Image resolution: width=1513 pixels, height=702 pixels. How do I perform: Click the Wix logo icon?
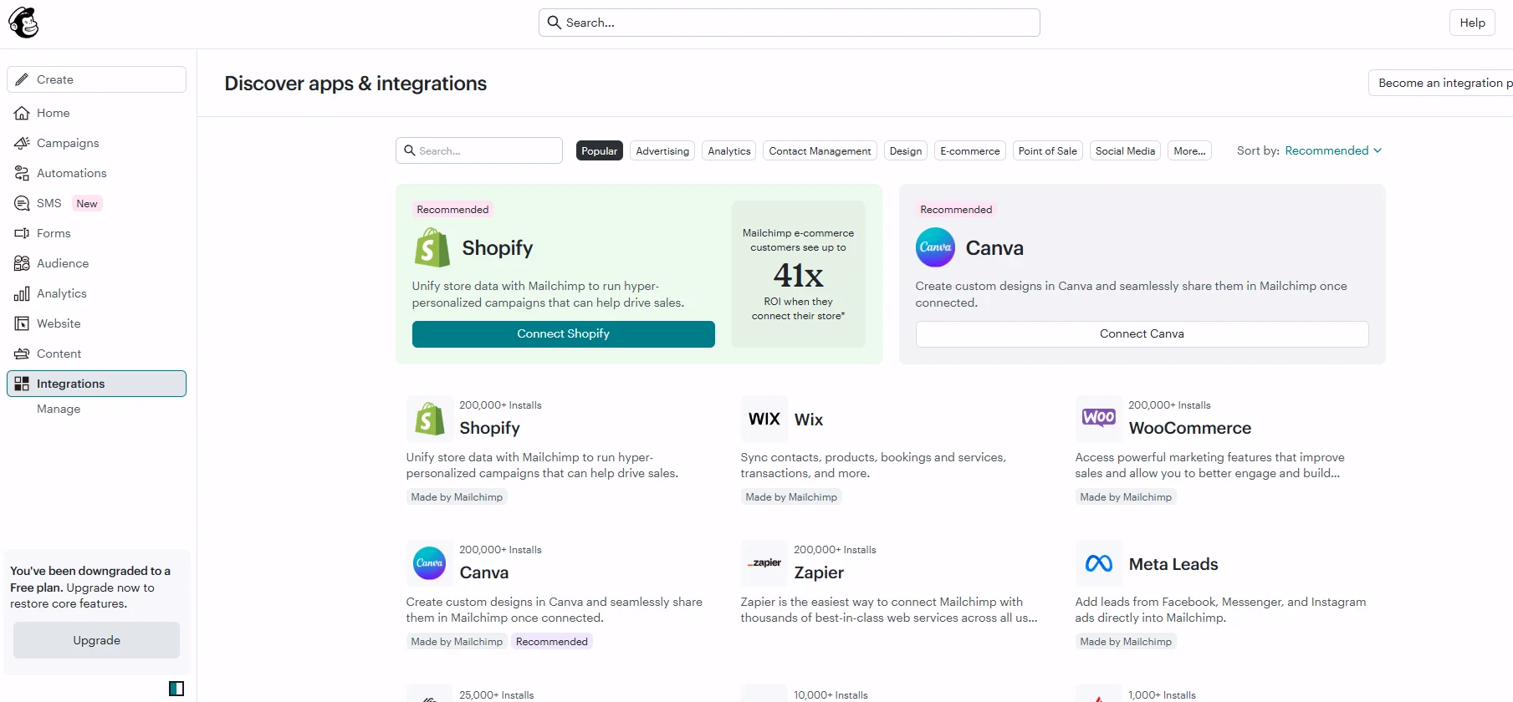(x=764, y=419)
